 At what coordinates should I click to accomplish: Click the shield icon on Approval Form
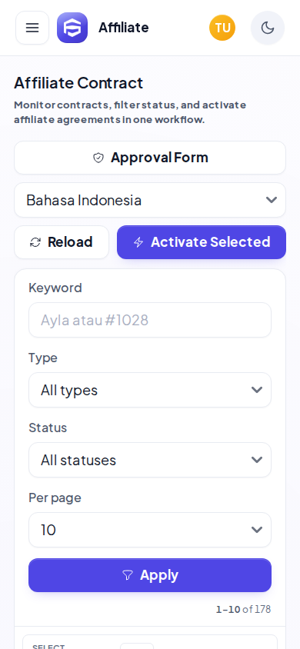(98, 158)
